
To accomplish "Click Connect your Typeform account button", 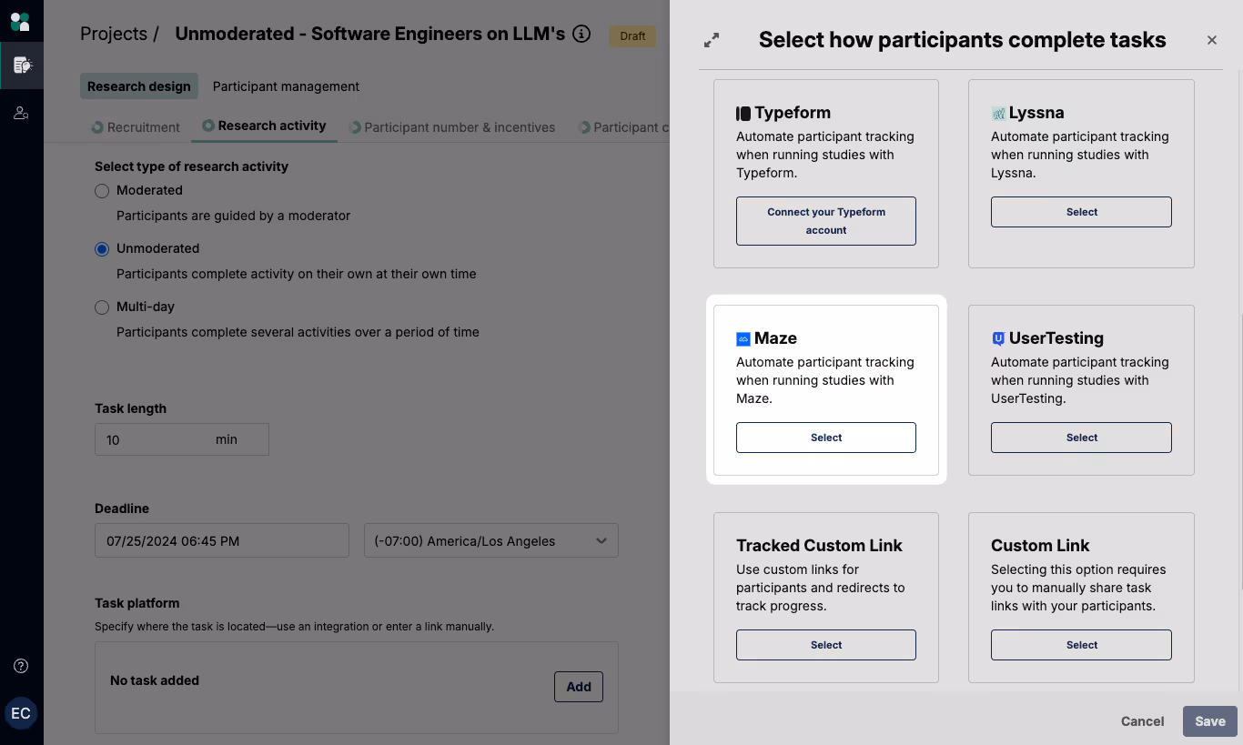I will point(825,221).
